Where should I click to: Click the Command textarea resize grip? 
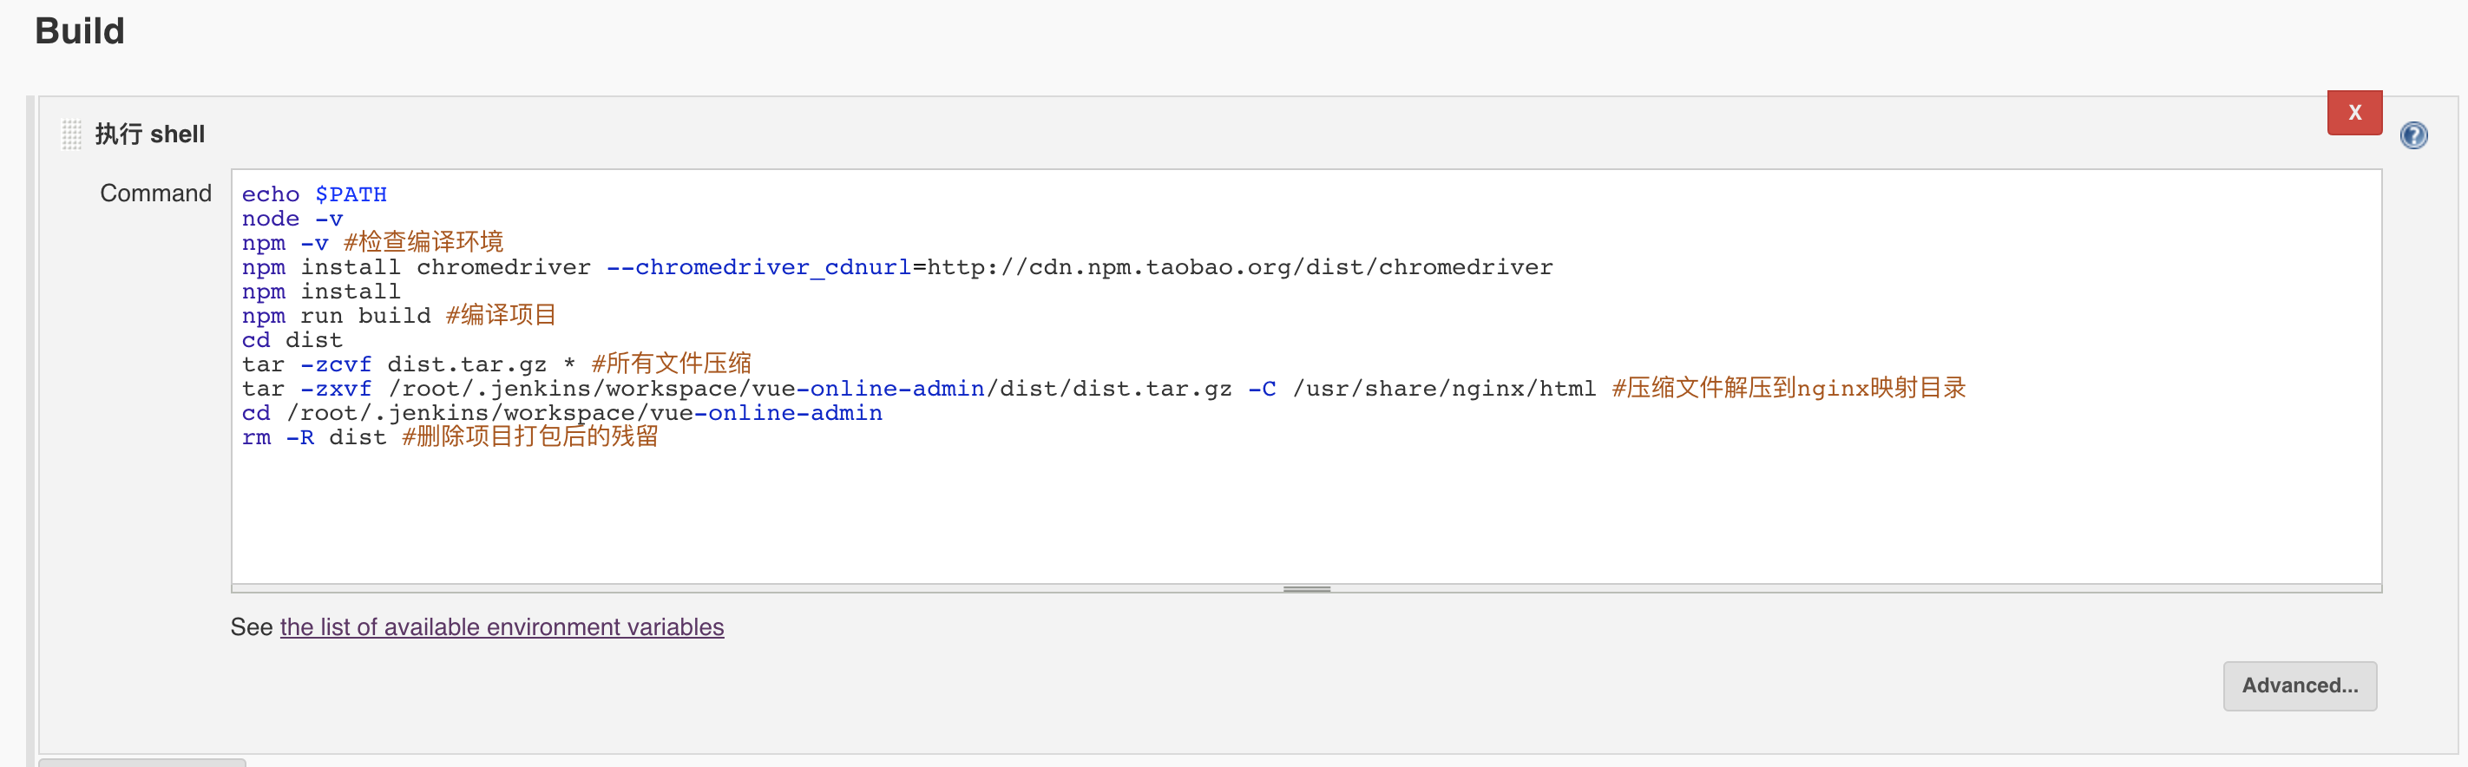coord(1306,589)
